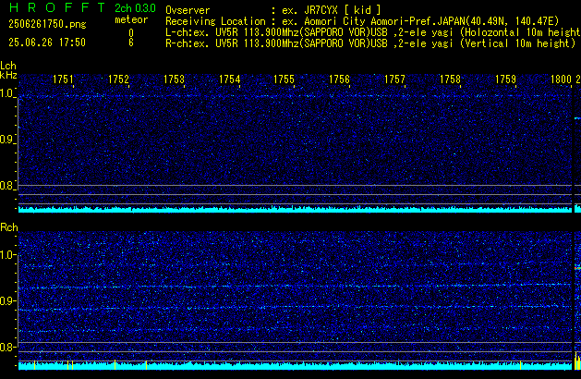Click the date stamp 25.06.26 17:50
The height and width of the screenshot is (379, 581).
tap(47, 43)
